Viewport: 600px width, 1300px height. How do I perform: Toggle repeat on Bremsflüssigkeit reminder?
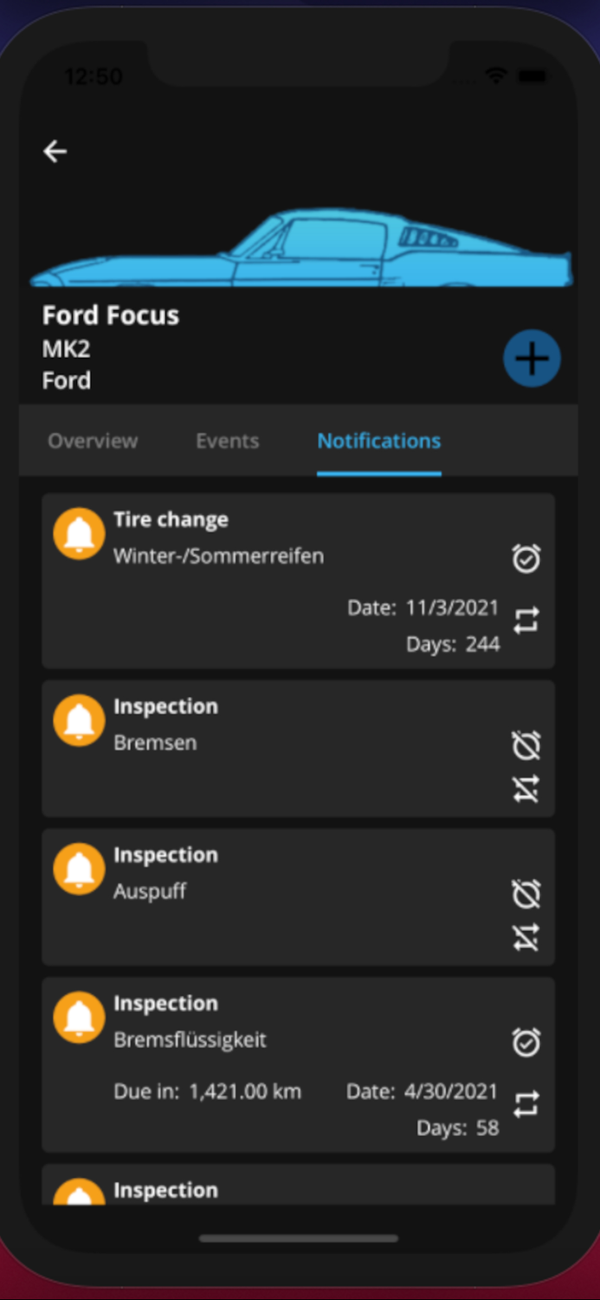(526, 1104)
